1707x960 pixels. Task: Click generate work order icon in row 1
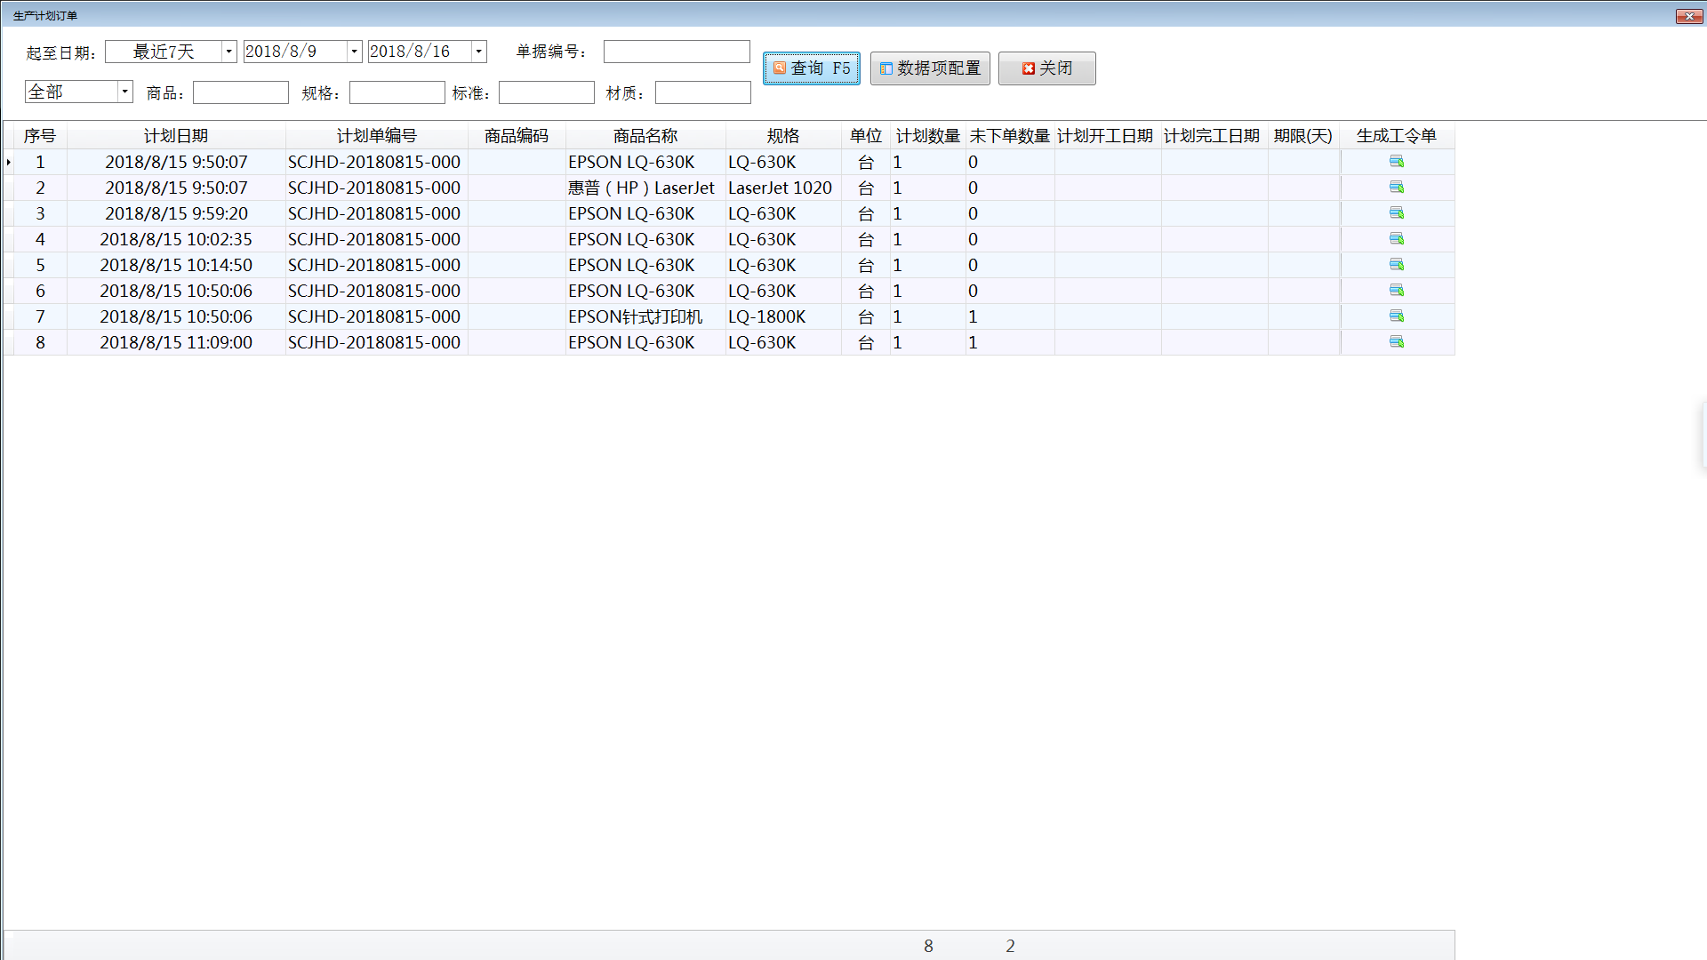(1396, 162)
